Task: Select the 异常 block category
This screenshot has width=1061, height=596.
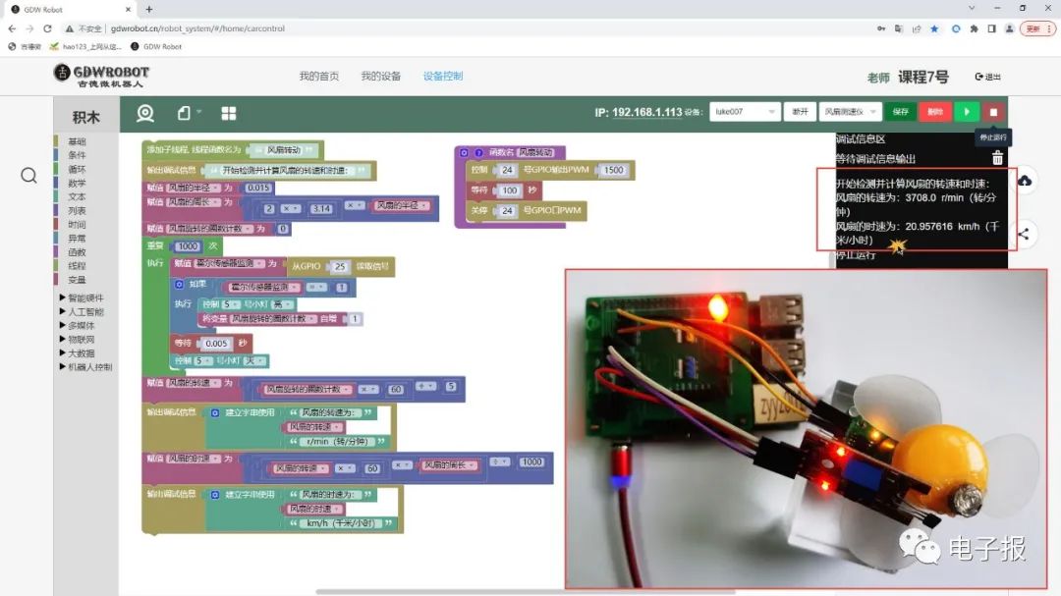Action: [x=77, y=239]
